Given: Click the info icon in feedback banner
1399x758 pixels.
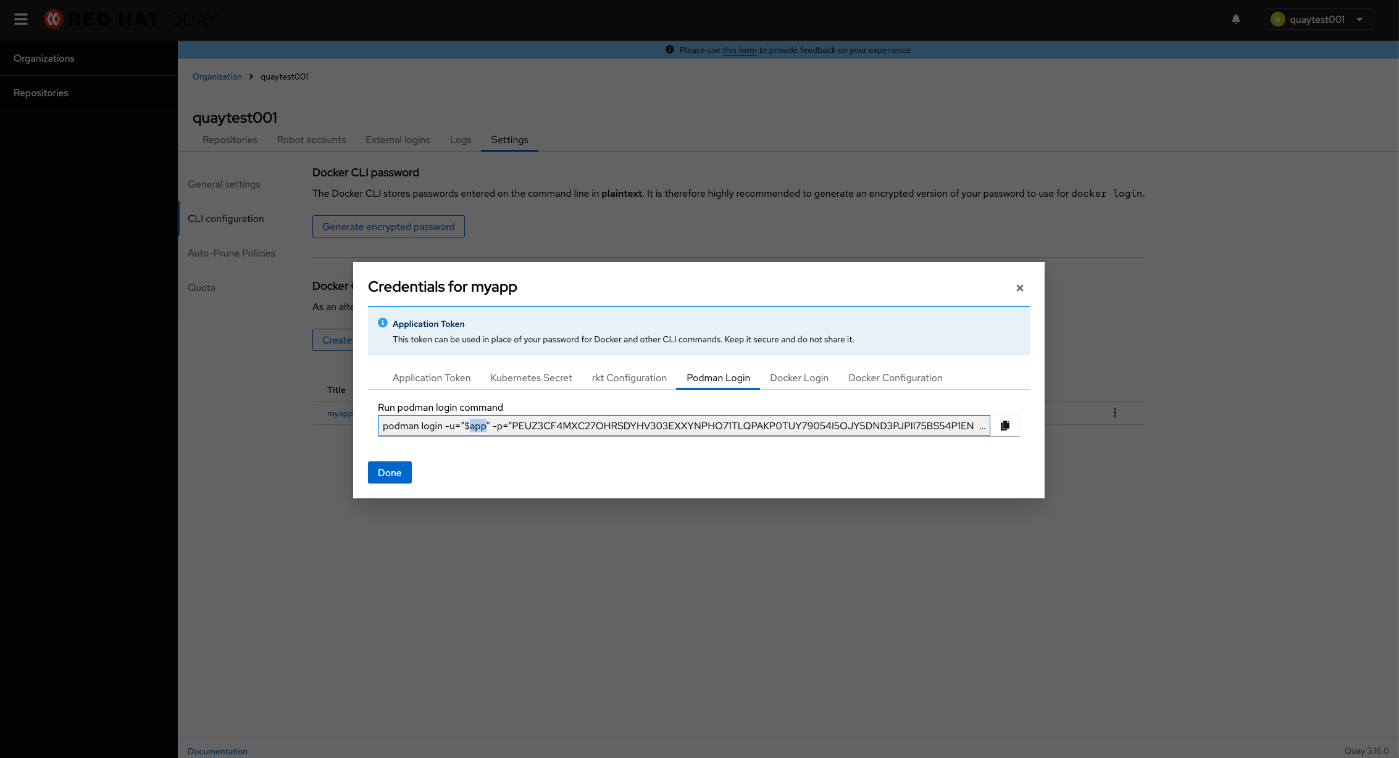Looking at the screenshot, I should [x=670, y=50].
